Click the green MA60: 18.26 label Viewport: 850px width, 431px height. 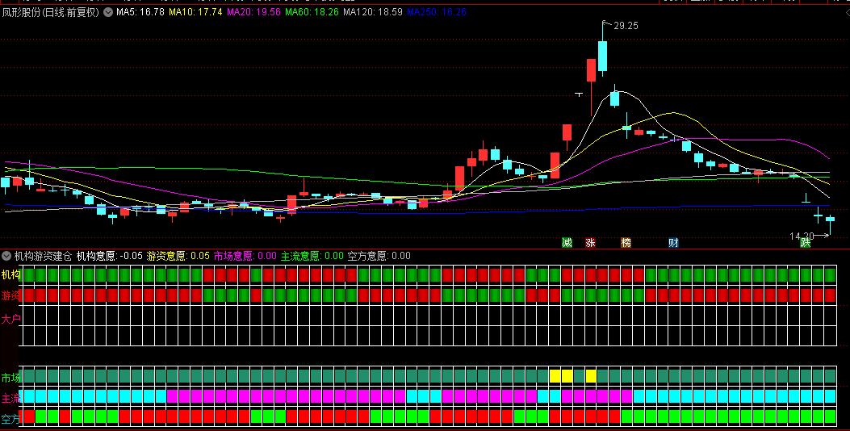(x=312, y=12)
